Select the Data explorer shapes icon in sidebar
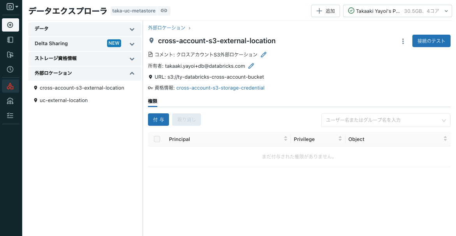 10,86
